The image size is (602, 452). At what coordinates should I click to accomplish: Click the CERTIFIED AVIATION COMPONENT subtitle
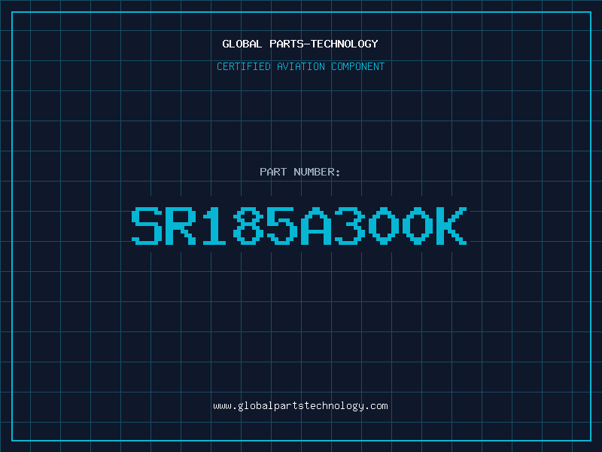(x=300, y=66)
